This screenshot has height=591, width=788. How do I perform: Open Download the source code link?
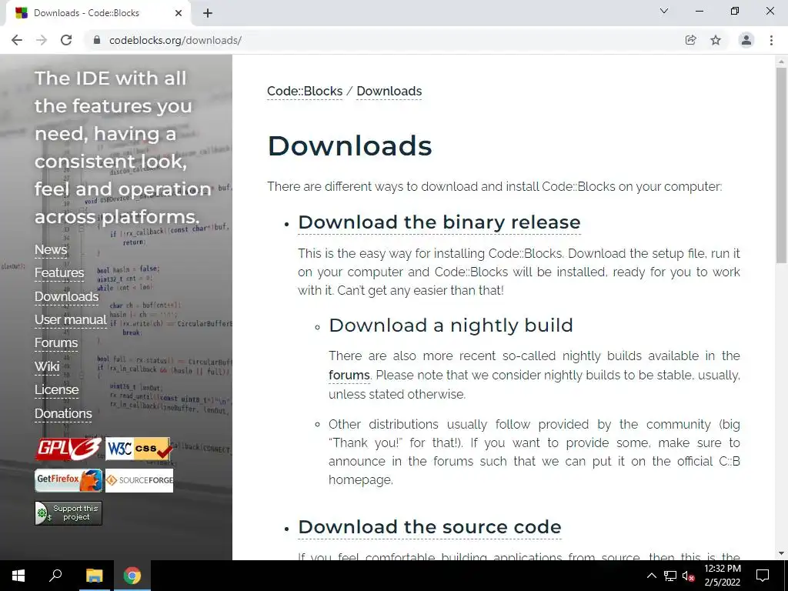[x=429, y=527]
